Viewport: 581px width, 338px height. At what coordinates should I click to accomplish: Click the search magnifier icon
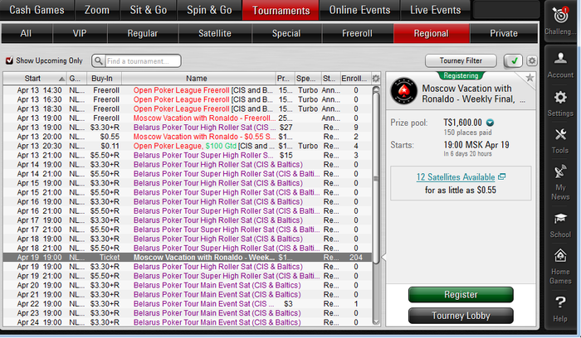coord(98,60)
